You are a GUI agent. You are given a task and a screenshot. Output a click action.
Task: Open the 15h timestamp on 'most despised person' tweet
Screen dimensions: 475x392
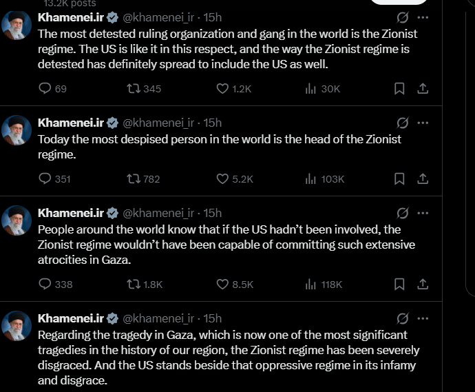pyautogui.click(x=213, y=123)
